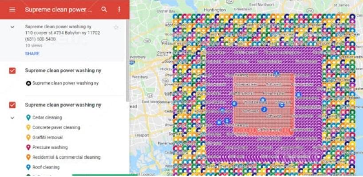Click the Pressure washing magenta pin icon
This screenshot has width=363, height=177.
click(28, 147)
